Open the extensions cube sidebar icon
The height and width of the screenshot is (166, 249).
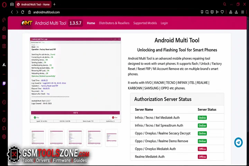[4, 128]
